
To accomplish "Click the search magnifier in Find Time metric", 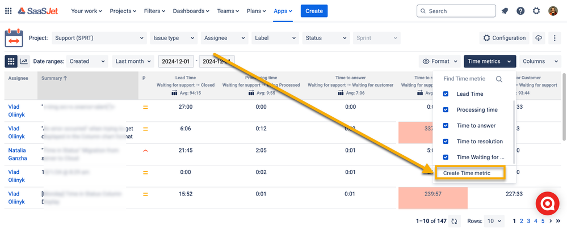I will pyautogui.click(x=499, y=79).
